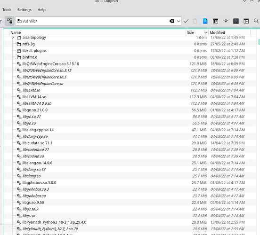Select the file libgphobos.so.3
This screenshot has width=260, height=235.
click(36, 189)
